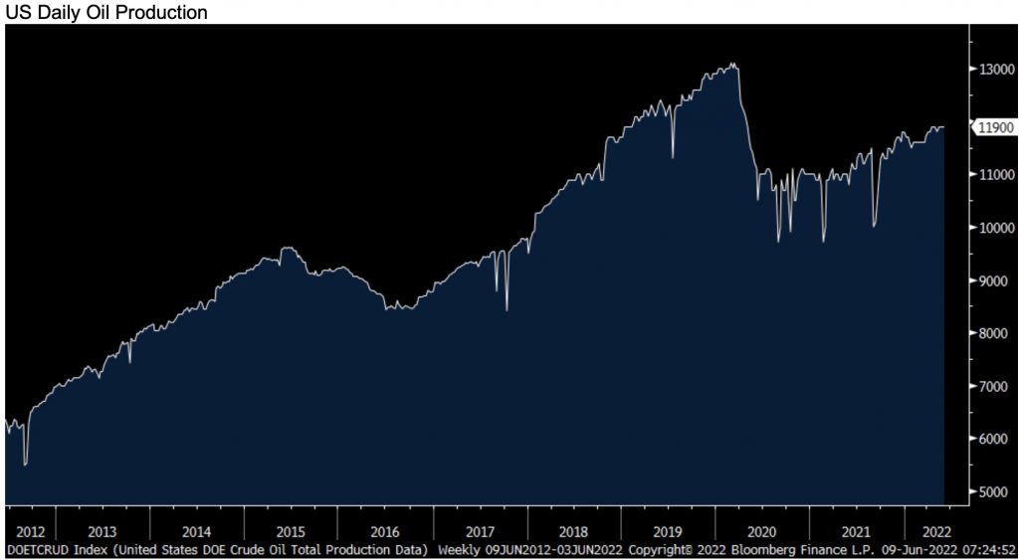
Task: Click the early-2020 production peak on the chart line
Action: [733, 65]
